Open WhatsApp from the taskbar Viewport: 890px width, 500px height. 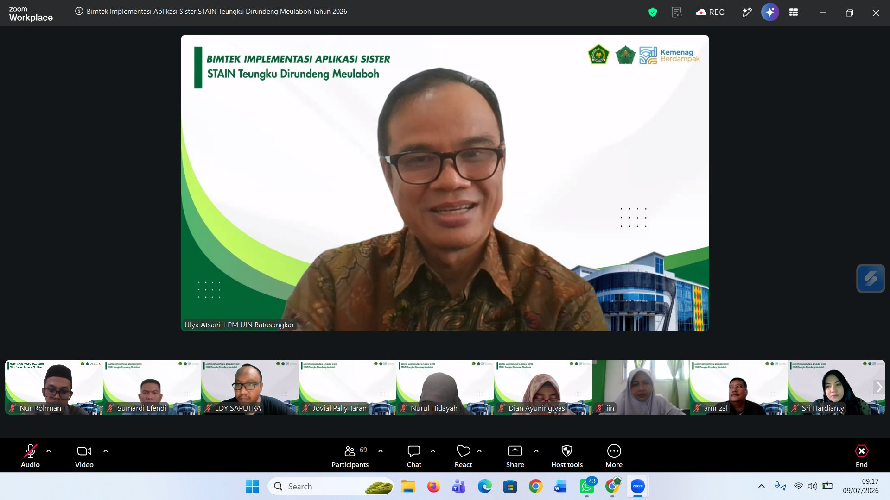pos(586,487)
